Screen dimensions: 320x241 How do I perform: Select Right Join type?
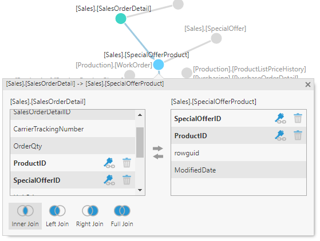(90, 216)
